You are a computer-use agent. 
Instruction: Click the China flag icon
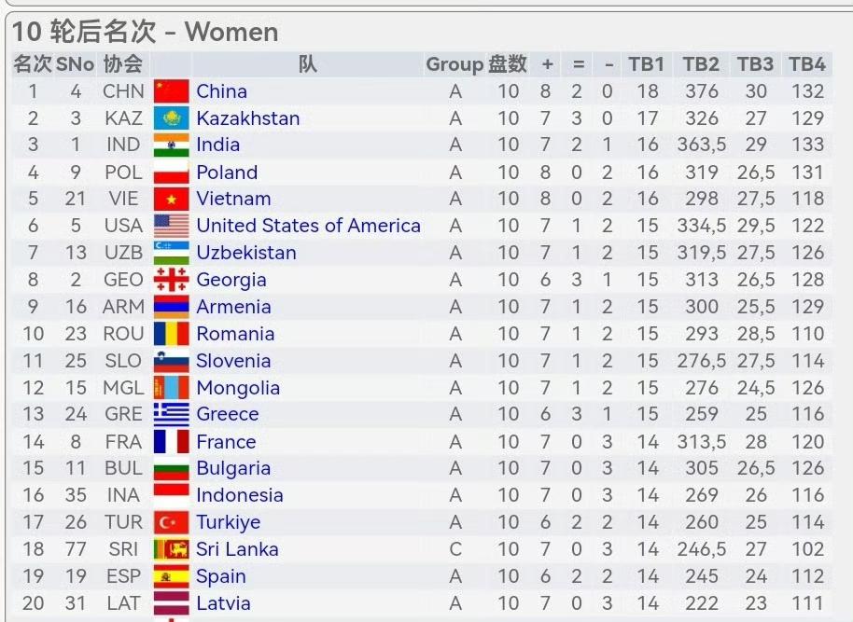pos(172,91)
